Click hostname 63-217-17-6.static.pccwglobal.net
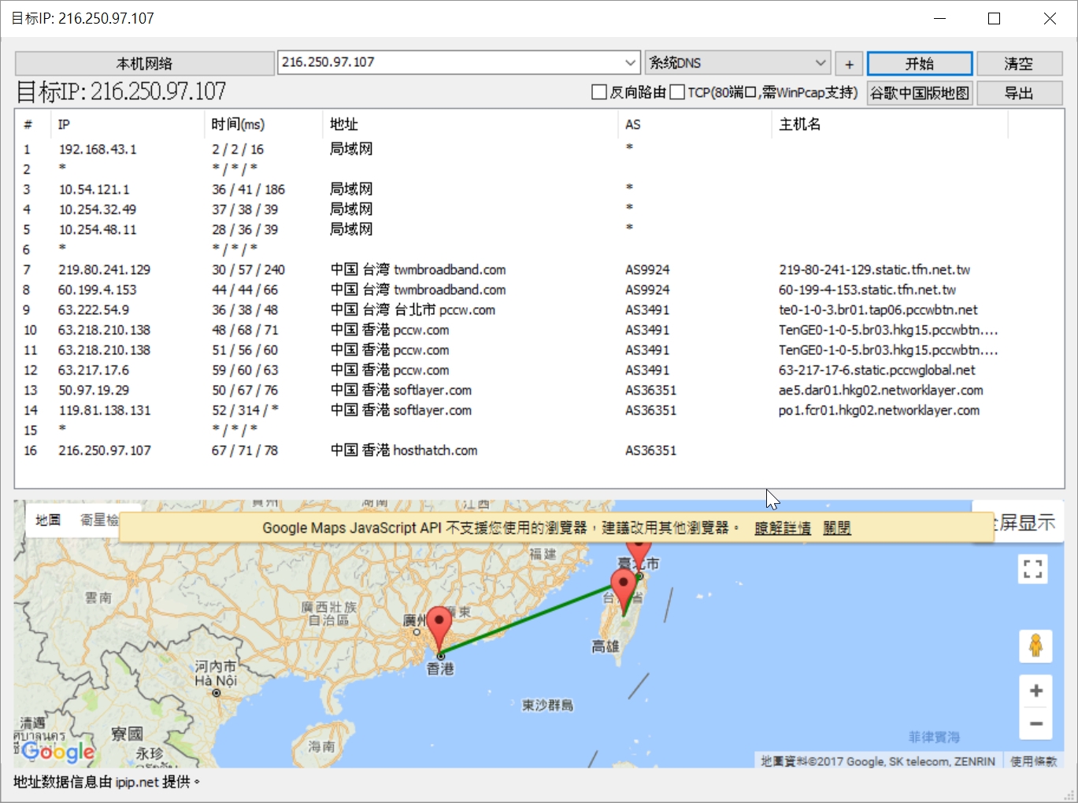Screen dimensions: 1078x803 [x=877, y=370]
